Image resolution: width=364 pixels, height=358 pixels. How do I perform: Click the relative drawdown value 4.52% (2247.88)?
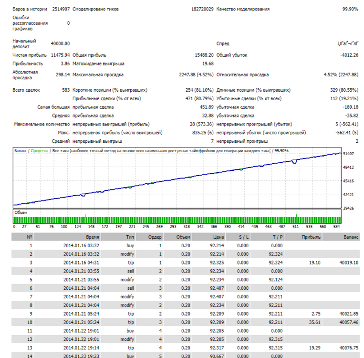point(341,75)
